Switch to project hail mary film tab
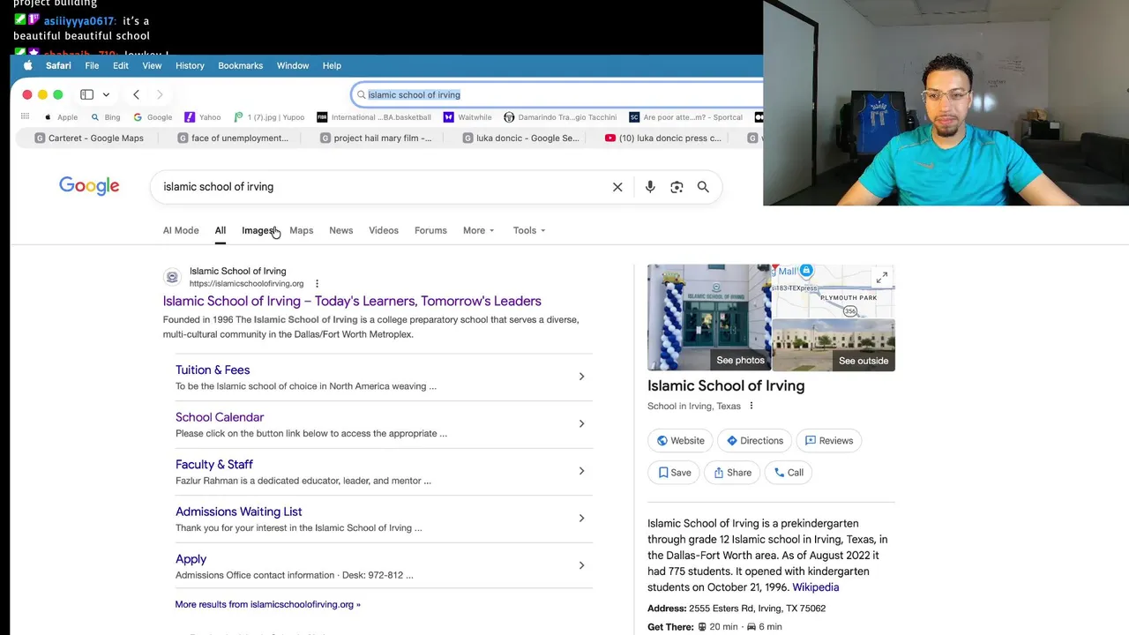The image size is (1129, 635). [376, 138]
